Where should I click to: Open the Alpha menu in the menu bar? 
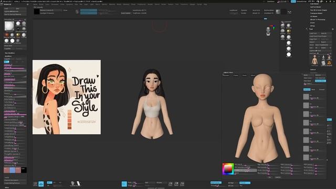35,4
